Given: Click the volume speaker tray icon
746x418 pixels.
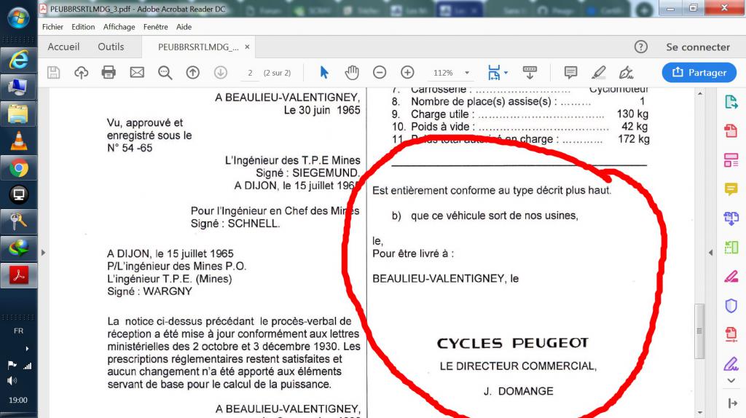Looking at the screenshot, I should pyautogui.click(x=12, y=380).
